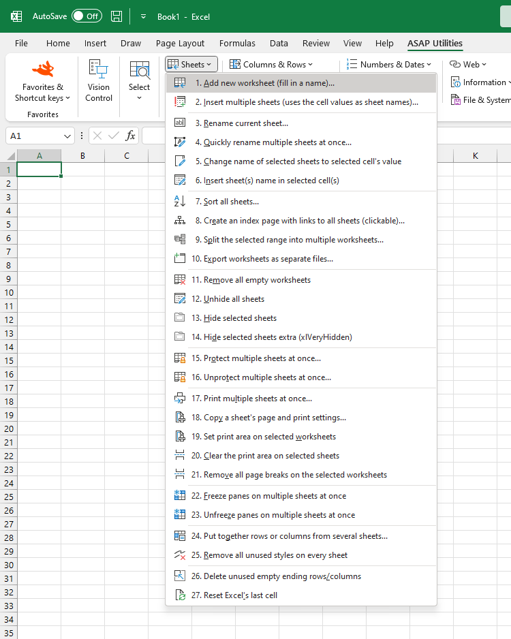This screenshot has height=639, width=511.
Task: Open Customize Quick Access Toolbar arrow
Action: point(143,17)
